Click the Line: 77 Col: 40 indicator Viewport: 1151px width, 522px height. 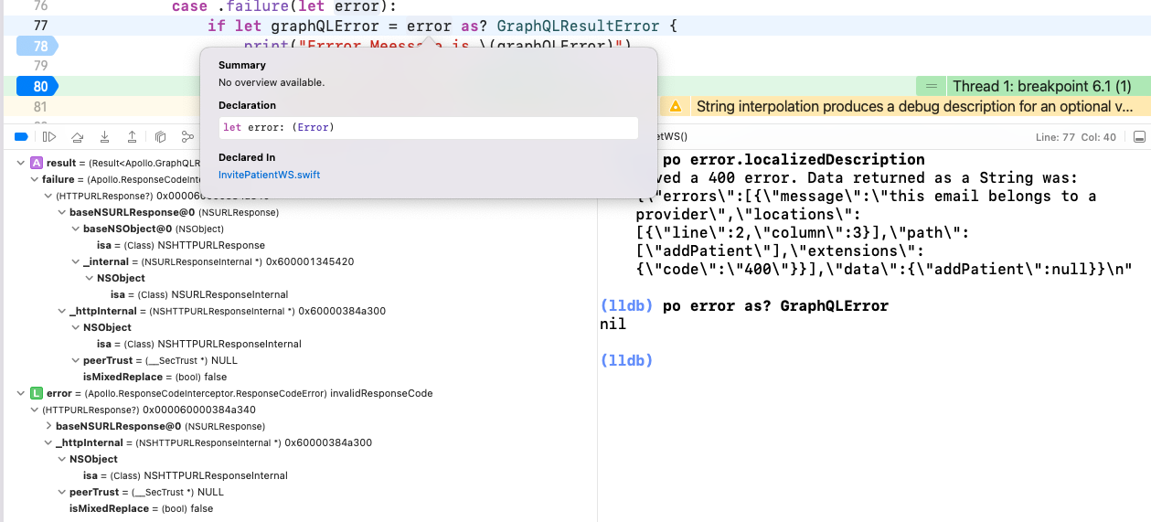pyautogui.click(x=1075, y=137)
